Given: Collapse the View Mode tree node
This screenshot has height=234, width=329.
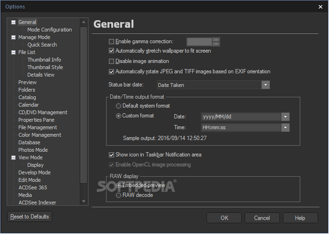Looking at the screenshot, I should [x=13, y=157].
